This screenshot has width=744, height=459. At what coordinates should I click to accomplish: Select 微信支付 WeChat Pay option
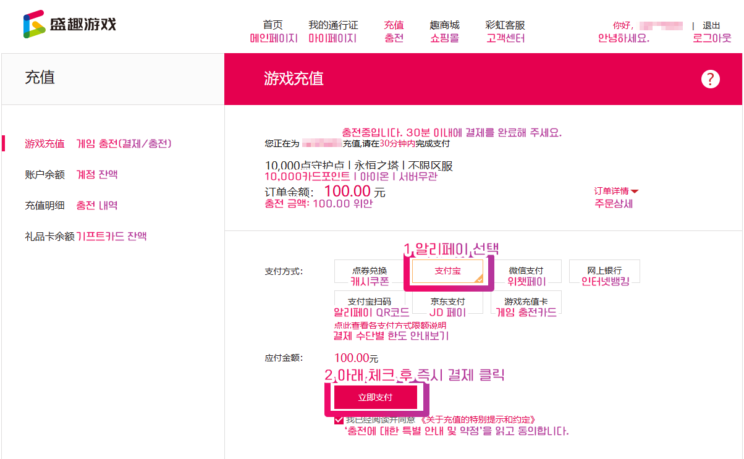click(x=526, y=271)
